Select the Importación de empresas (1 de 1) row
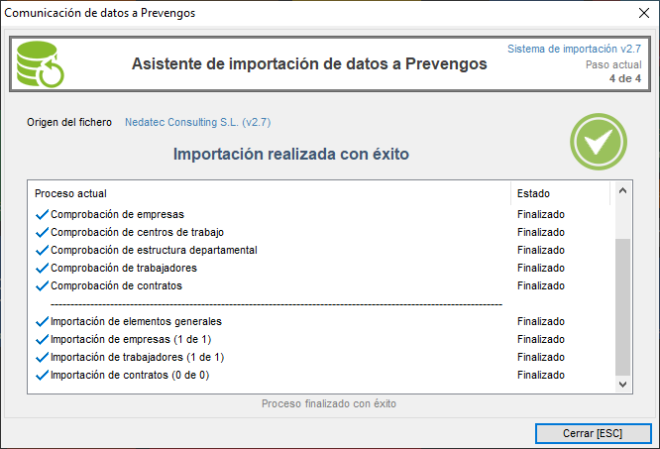660x449 pixels. point(131,339)
